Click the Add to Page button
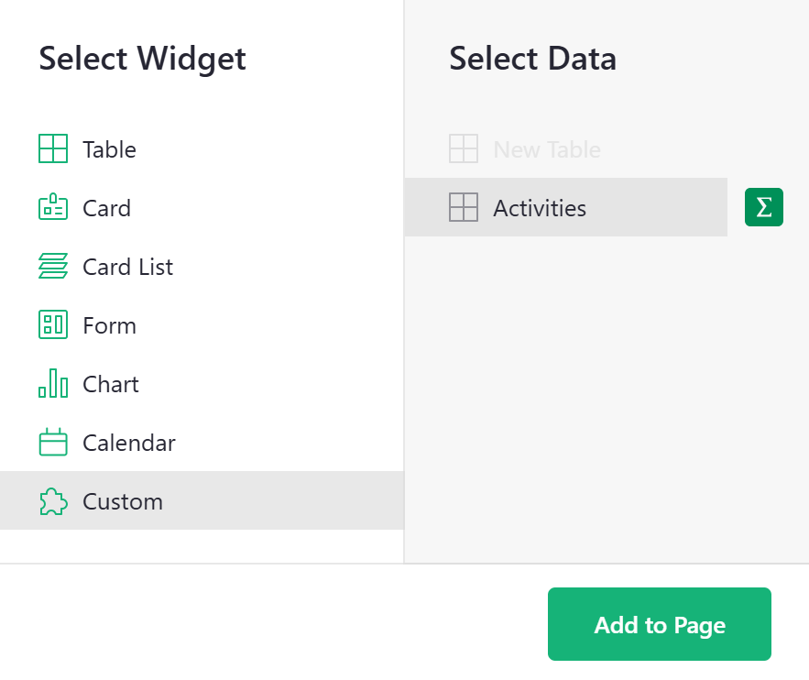 click(x=659, y=624)
